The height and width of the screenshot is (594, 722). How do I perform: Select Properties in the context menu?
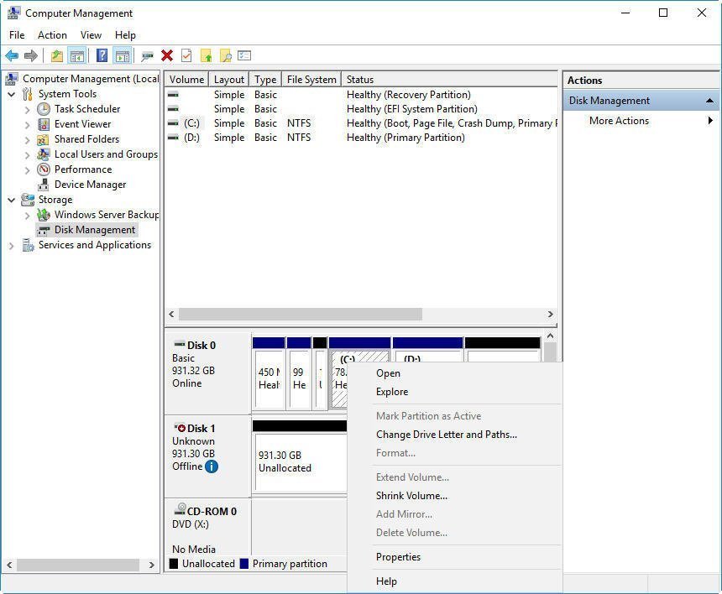454,557
